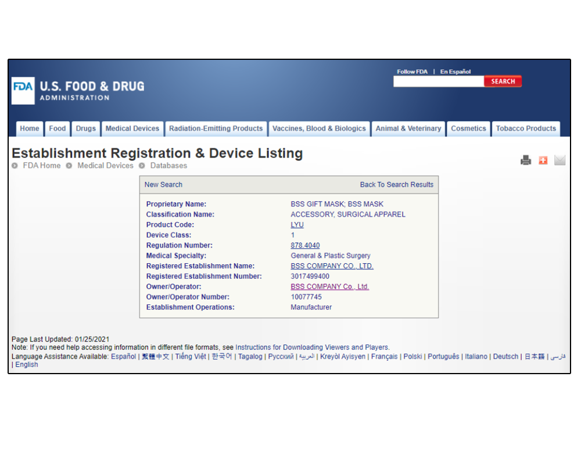Open the Cosmetics tab
The image size is (581, 459).
468,128
